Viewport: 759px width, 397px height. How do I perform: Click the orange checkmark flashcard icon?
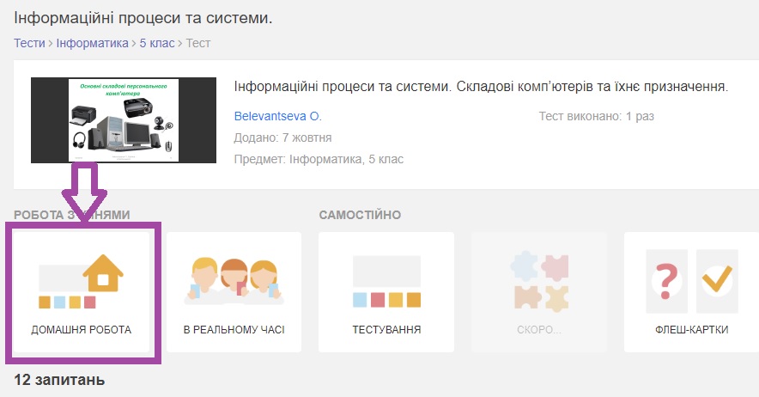click(715, 281)
